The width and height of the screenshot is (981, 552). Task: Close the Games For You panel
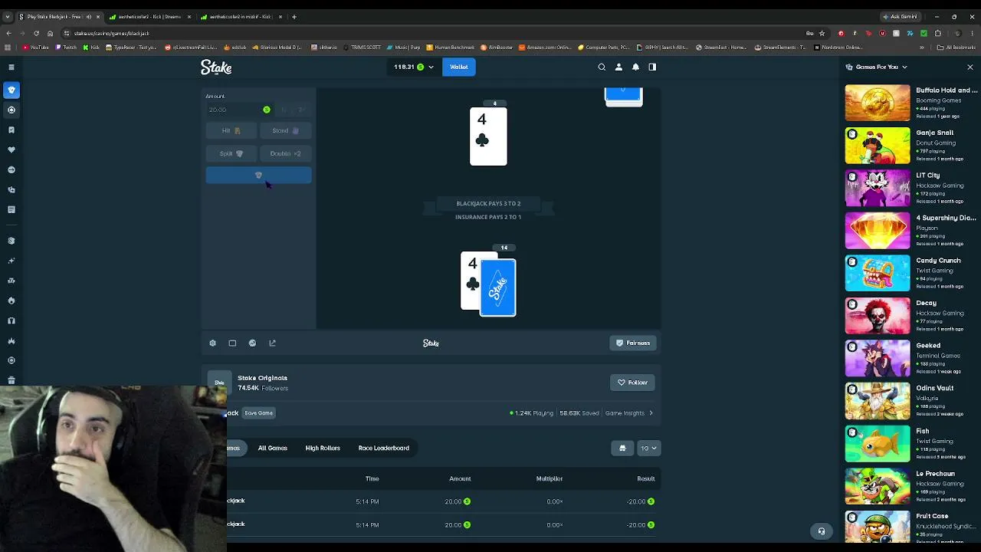(970, 67)
